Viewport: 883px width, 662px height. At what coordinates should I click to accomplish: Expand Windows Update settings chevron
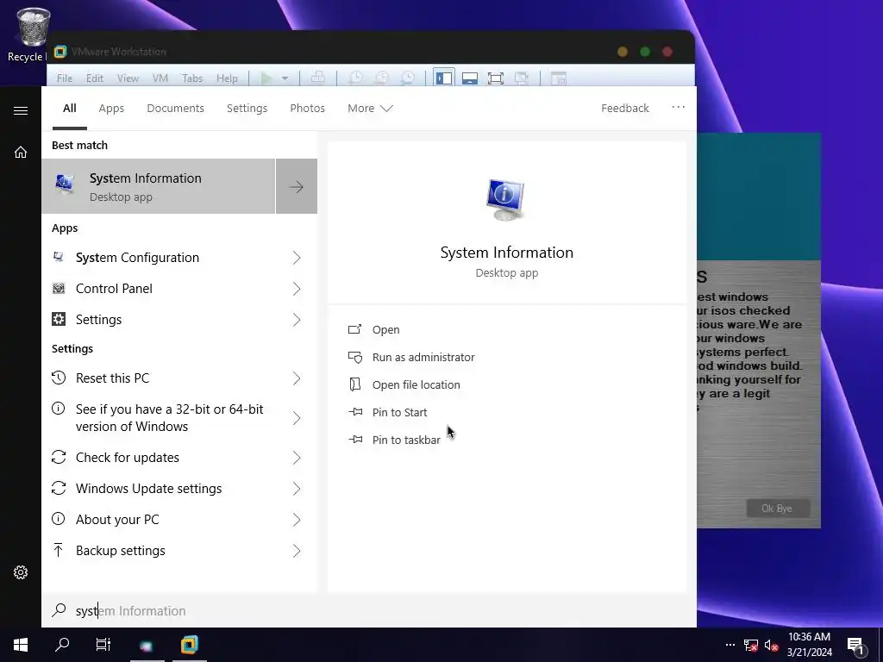pos(297,489)
